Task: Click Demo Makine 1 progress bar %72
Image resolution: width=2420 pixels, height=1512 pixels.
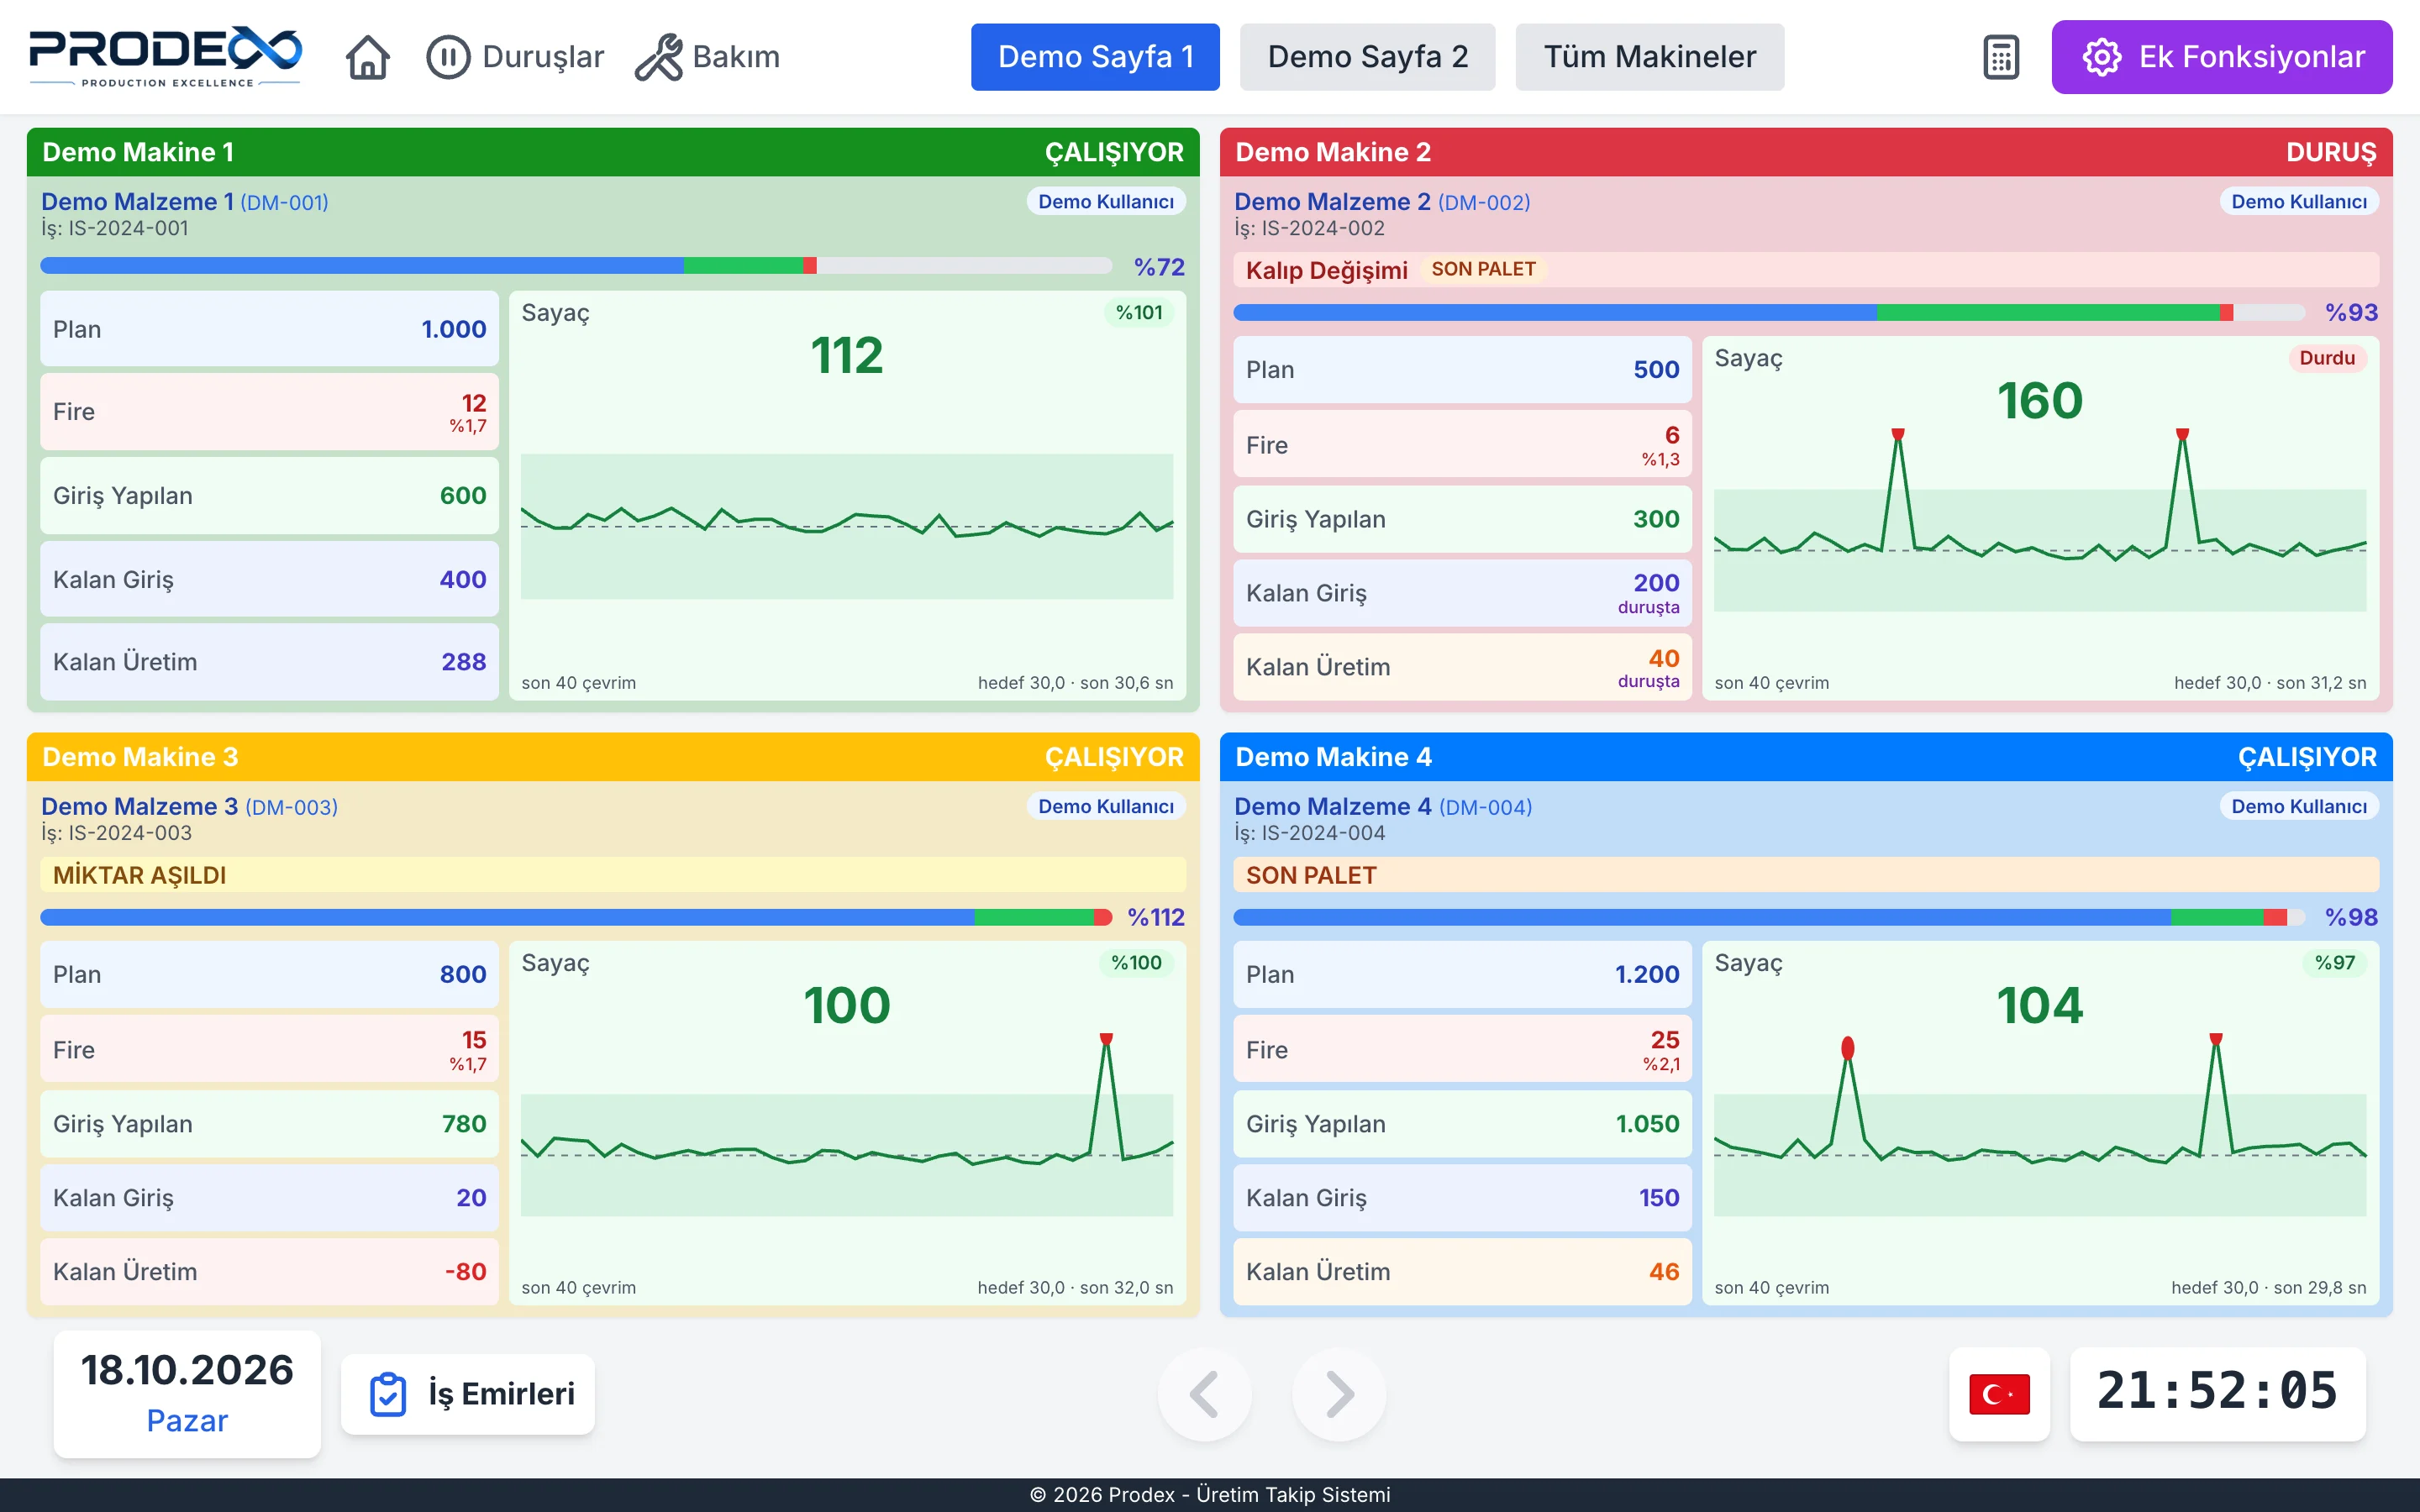Action: coord(576,266)
